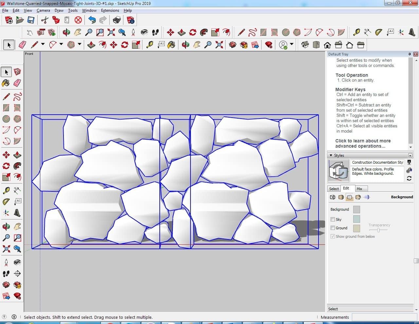Select the Eraser tool in top toolbar

click(23, 45)
